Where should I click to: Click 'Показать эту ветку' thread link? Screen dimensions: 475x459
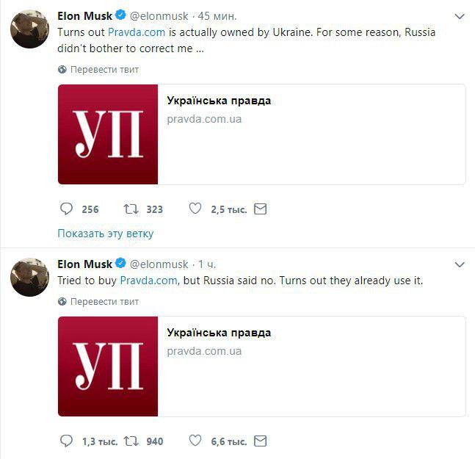[106, 234]
